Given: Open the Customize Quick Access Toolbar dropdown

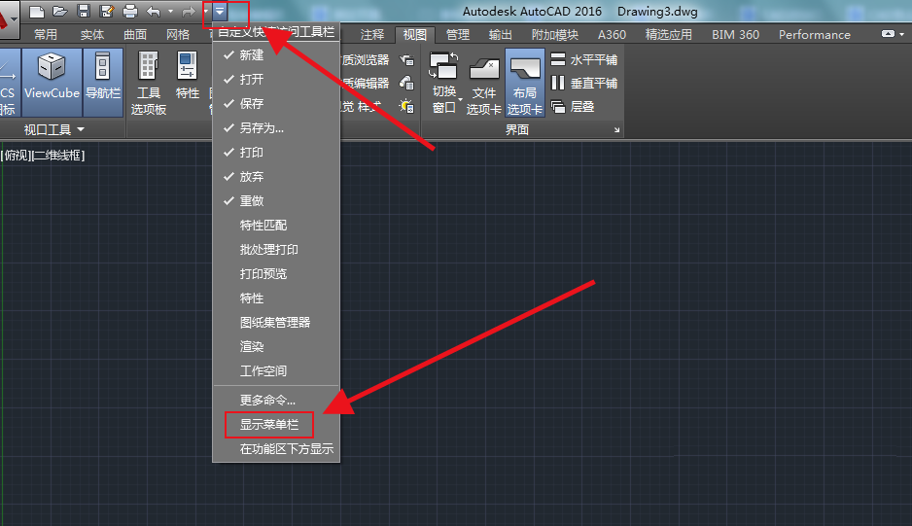Looking at the screenshot, I should point(220,11).
